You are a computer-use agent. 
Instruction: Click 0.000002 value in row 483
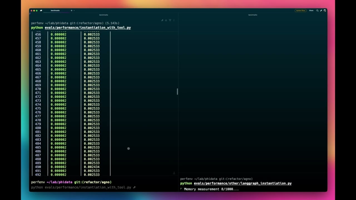[58, 140]
